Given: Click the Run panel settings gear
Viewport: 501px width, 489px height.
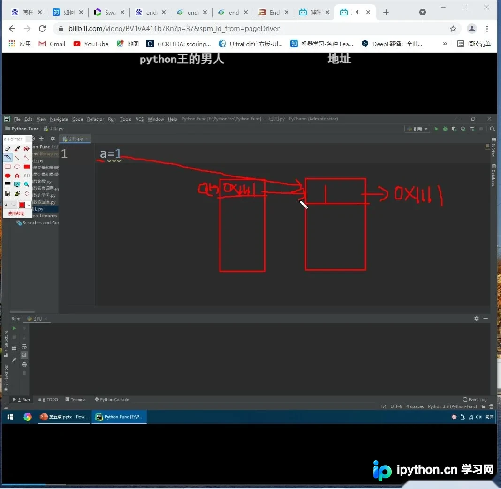Looking at the screenshot, I should [x=477, y=318].
